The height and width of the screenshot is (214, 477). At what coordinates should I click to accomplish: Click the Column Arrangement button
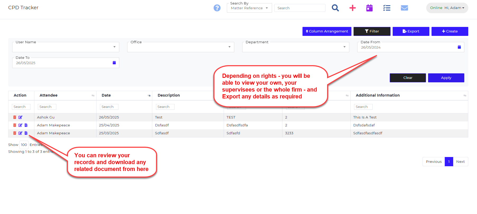327,31
